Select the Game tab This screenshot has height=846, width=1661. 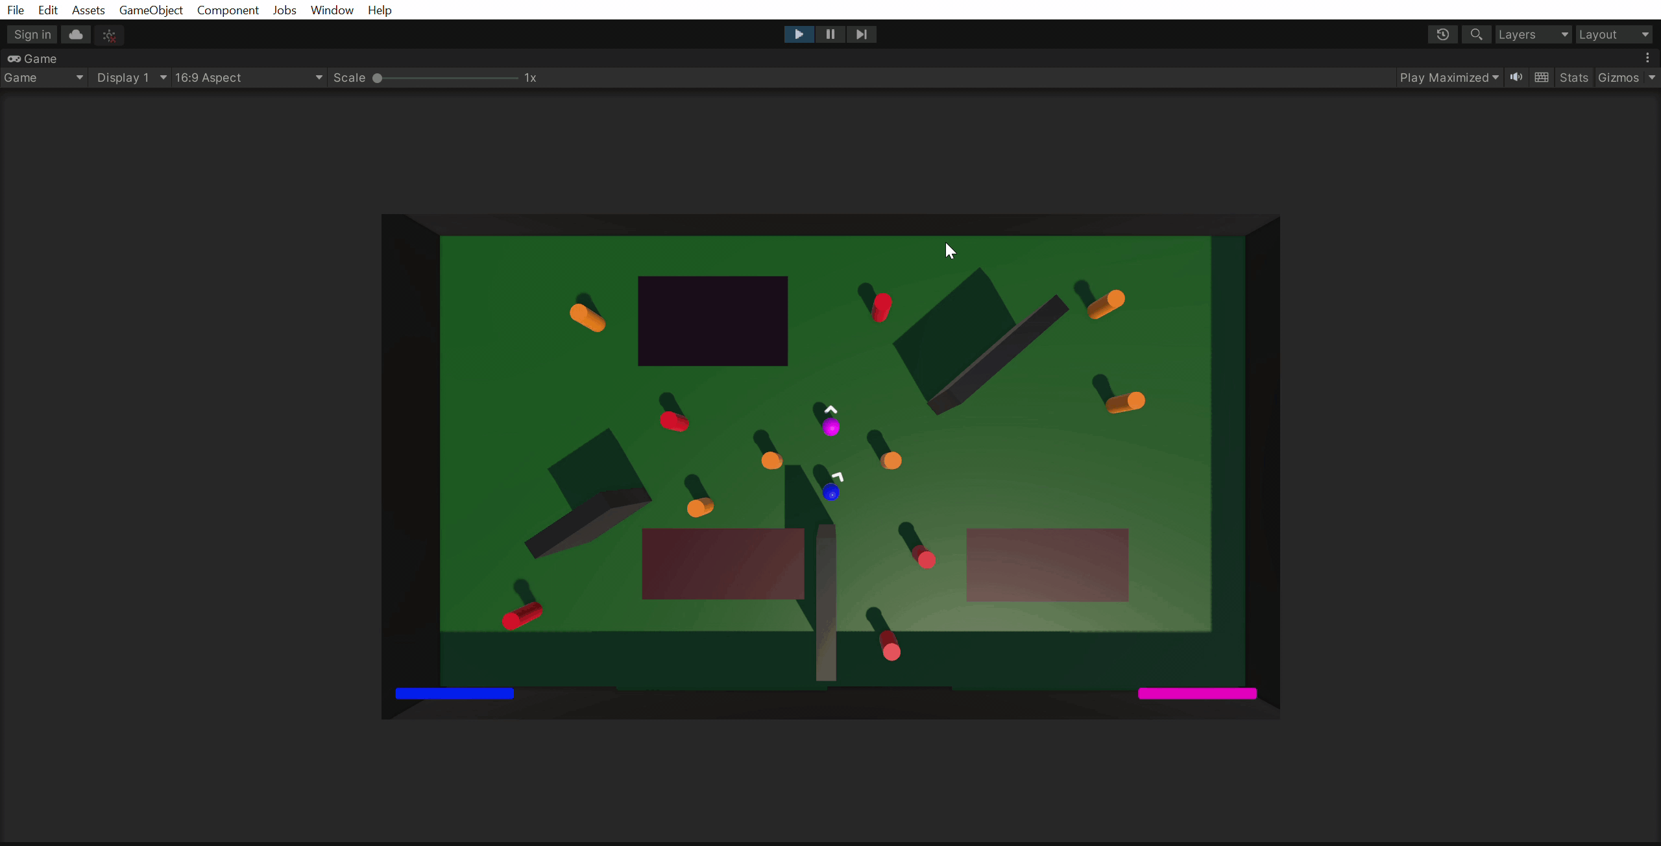[x=32, y=58]
